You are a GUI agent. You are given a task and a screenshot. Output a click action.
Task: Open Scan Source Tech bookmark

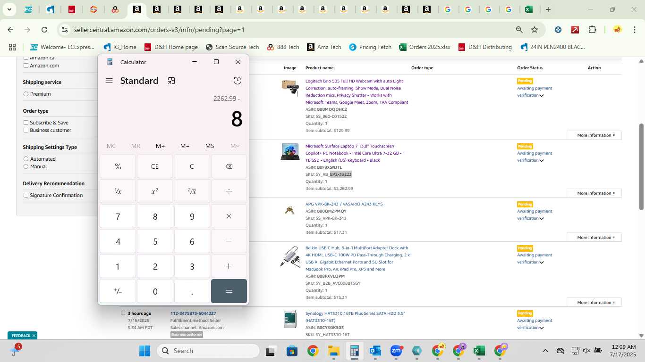click(x=232, y=47)
